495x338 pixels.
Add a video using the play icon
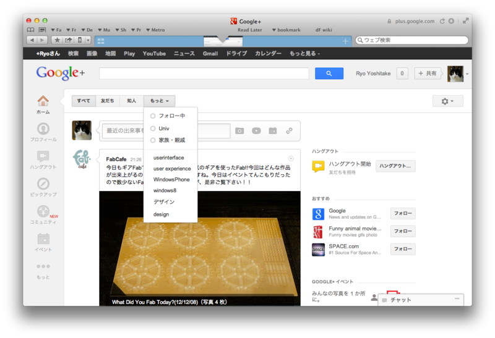256,130
